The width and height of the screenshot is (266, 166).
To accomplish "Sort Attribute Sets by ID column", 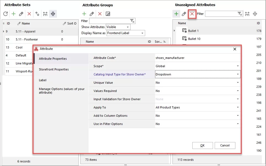I will coord(8,23).
